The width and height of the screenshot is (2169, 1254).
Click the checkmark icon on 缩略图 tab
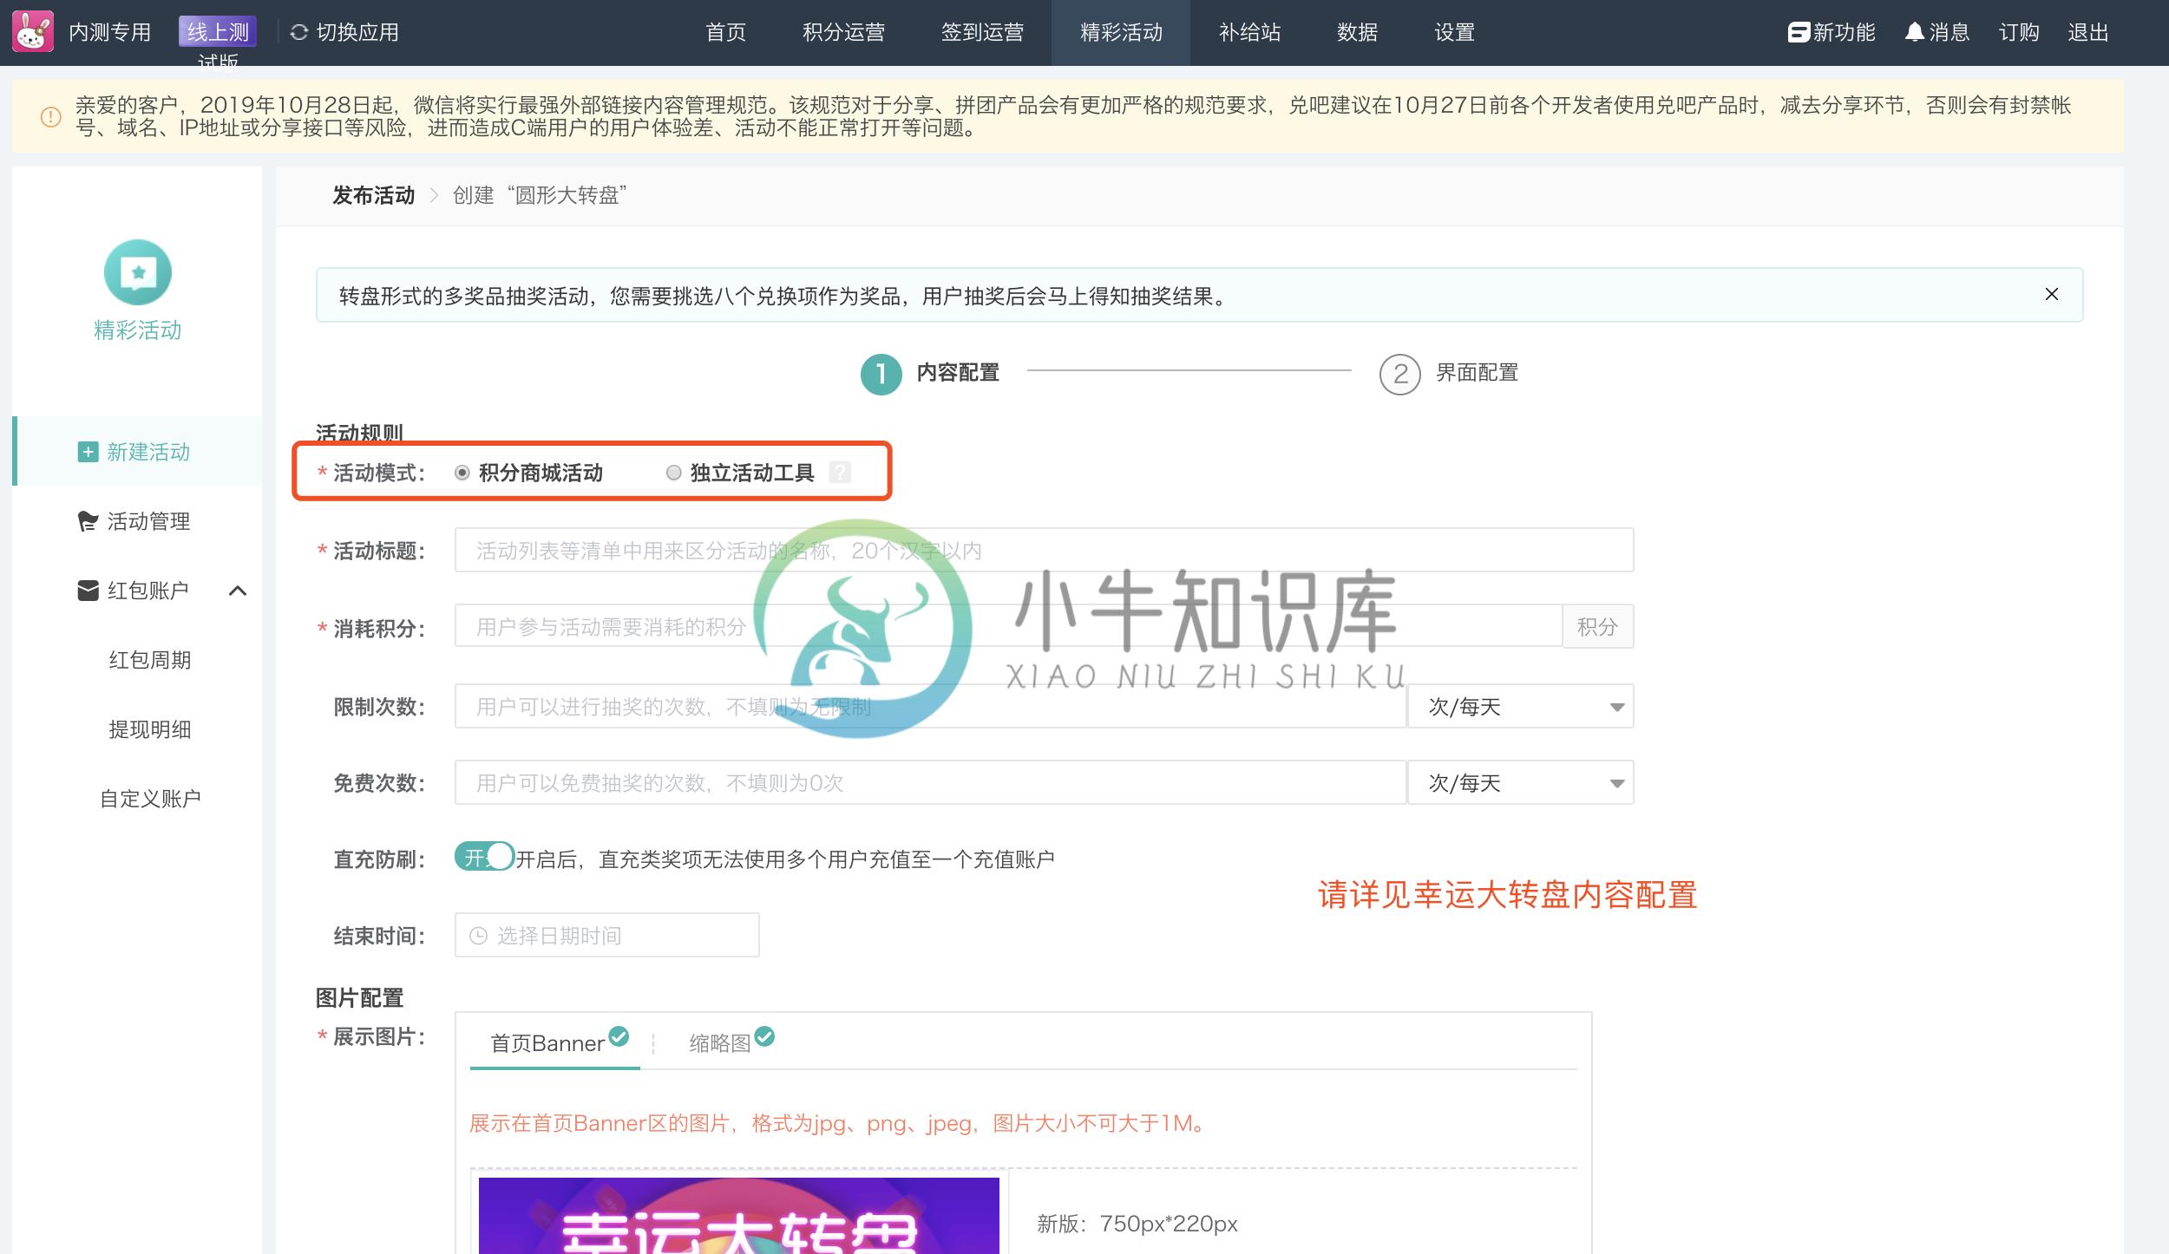pyautogui.click(x=764, y=1036)
